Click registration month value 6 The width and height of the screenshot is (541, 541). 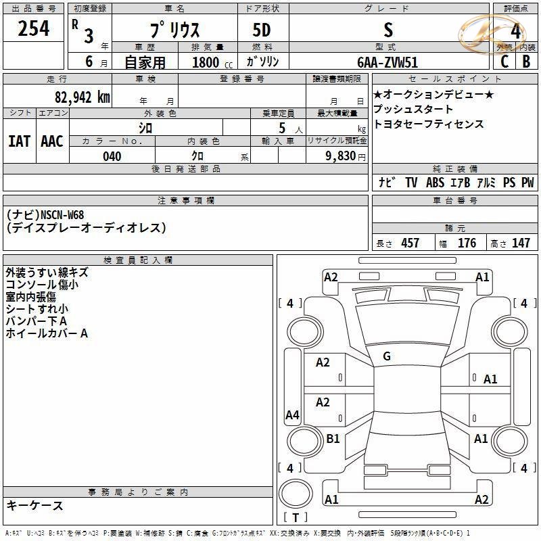pyautogui.click(x=89, y=62)
